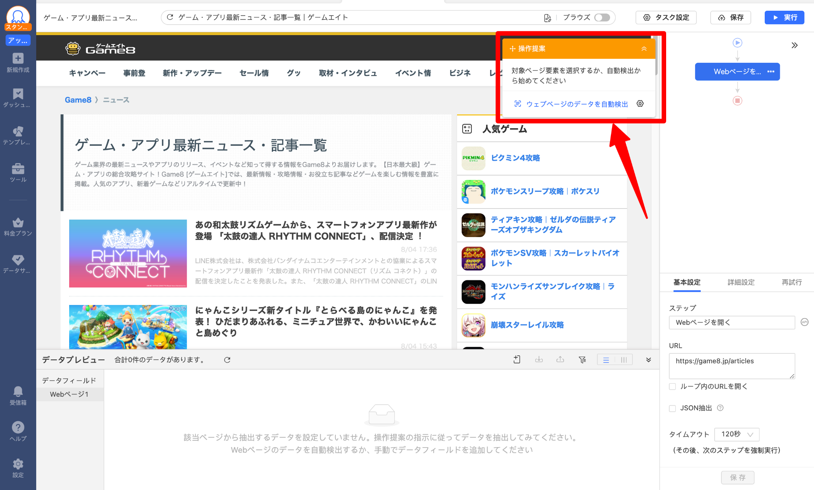814x490 pixels.
Task: Check ループ内のURLを開く checkbox
Action: pos(673,386)
